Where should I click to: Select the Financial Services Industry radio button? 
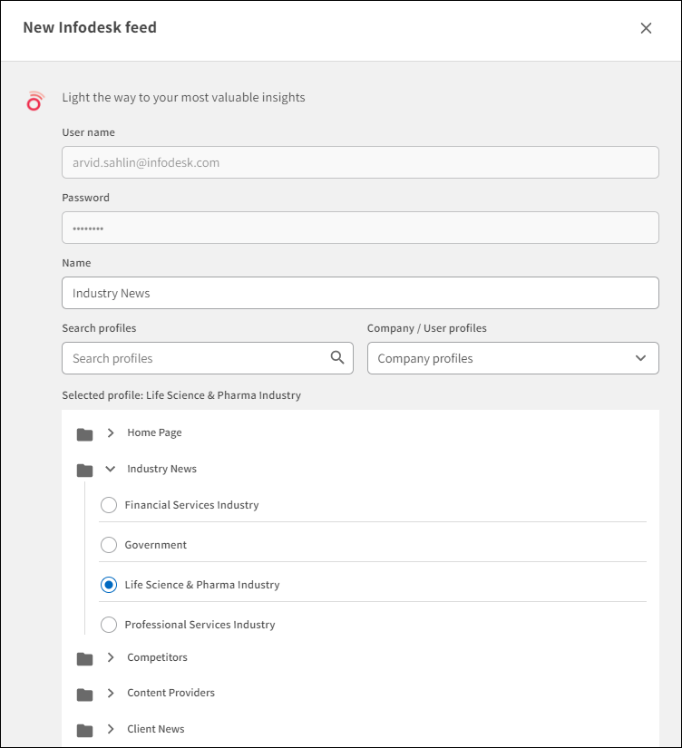(109, 505)
